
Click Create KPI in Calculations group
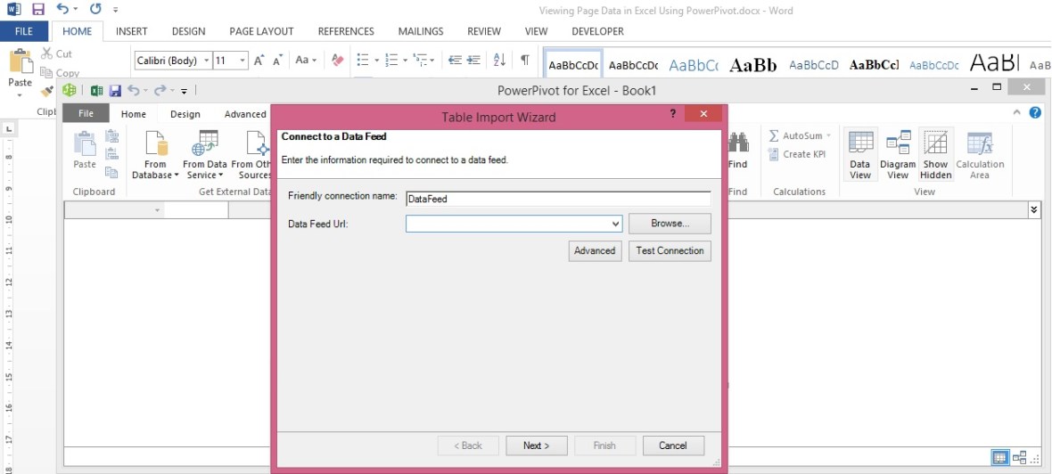pos(797,154)
